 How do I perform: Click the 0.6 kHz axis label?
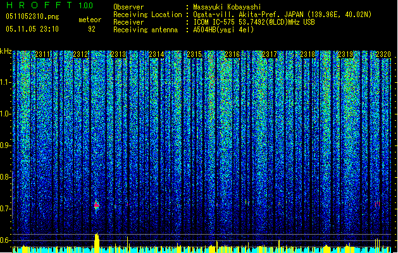[6, 240]
